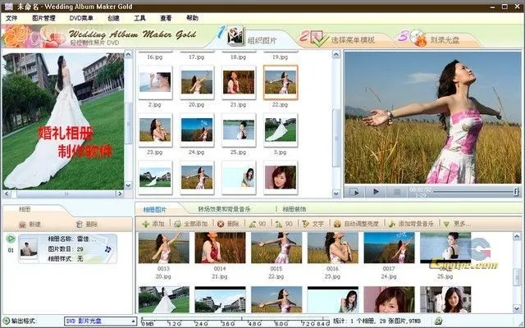
Task: Click up arrow of left preview vertical scrollbar
Action: [129, 54]
